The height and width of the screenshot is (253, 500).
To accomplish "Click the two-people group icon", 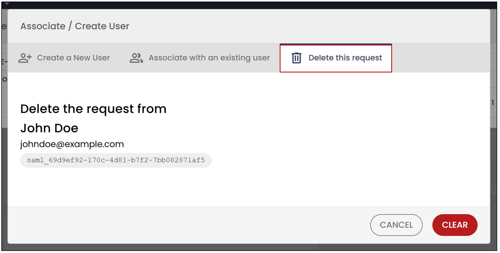I will pos(136,58).
